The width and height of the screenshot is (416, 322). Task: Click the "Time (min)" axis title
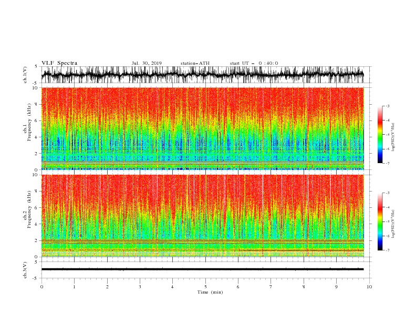pyautogui.click(x=210, y=292)
